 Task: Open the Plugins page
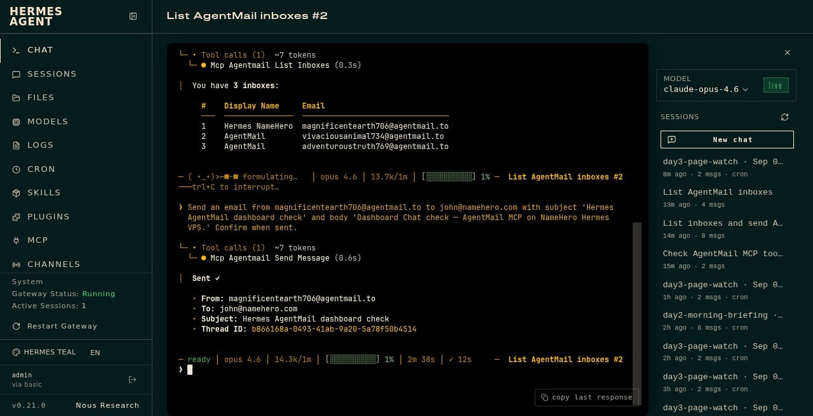pyautogui.click(x=76, y=216)
